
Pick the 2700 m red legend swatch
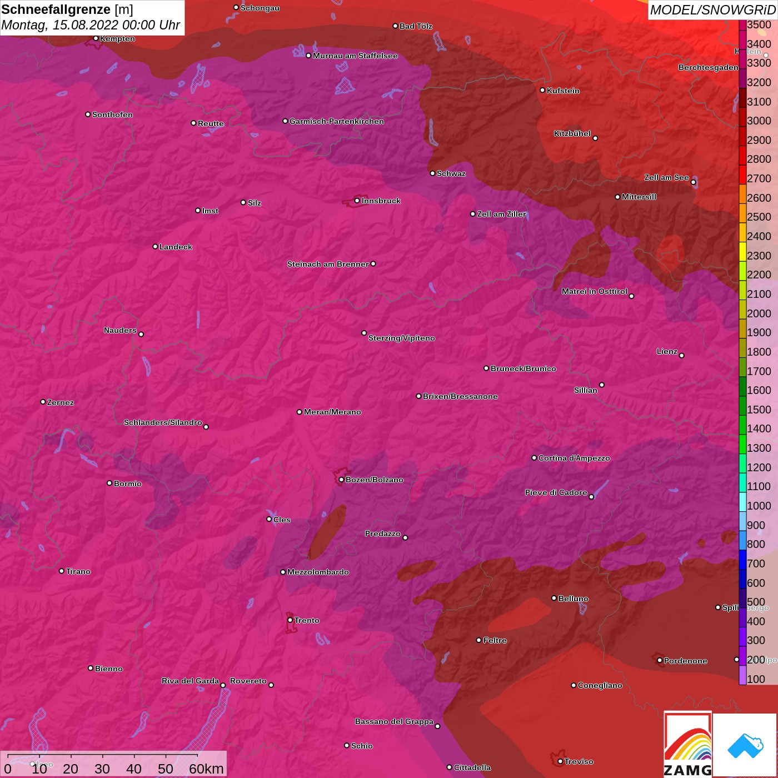pyautogui.click(x=742, y=174)
